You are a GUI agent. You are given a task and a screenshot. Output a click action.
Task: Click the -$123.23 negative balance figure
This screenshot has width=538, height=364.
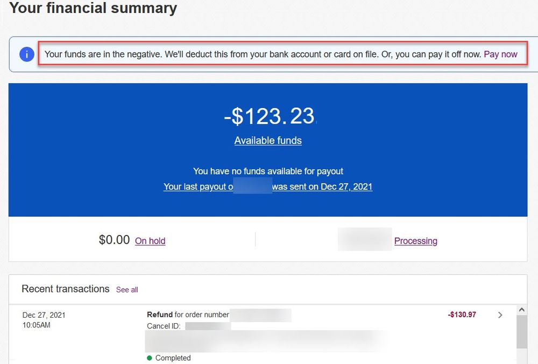(x=268, y=116)
